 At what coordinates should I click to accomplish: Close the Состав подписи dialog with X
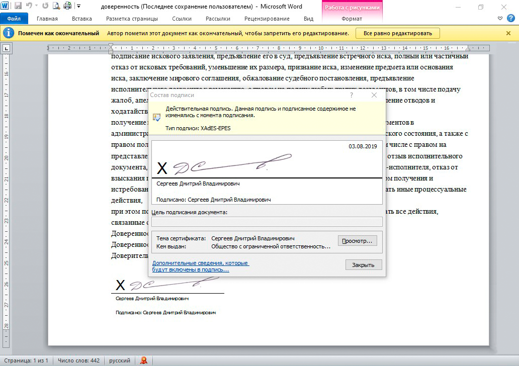click(x=374, y=95)
